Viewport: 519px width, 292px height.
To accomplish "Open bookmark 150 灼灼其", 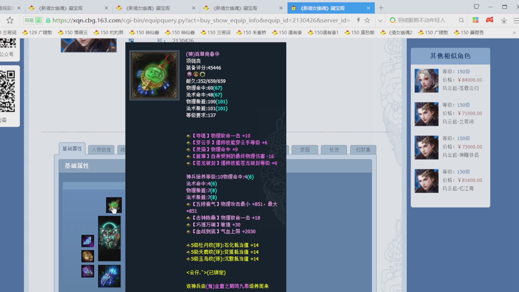I will click(x=109, y=33).
